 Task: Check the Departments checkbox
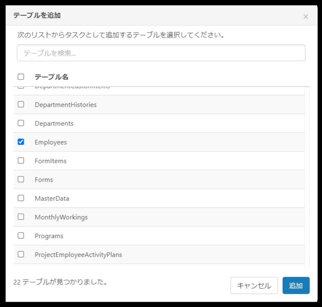21,123
